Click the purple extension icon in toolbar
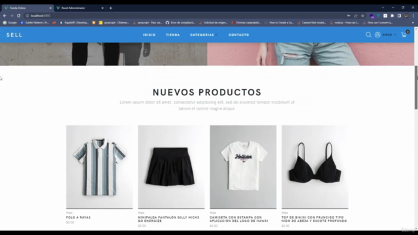 (372, 16)
